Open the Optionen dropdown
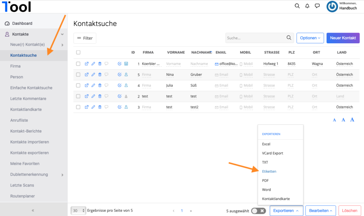This screenshot has height=216, width=364. pos(310,38)
